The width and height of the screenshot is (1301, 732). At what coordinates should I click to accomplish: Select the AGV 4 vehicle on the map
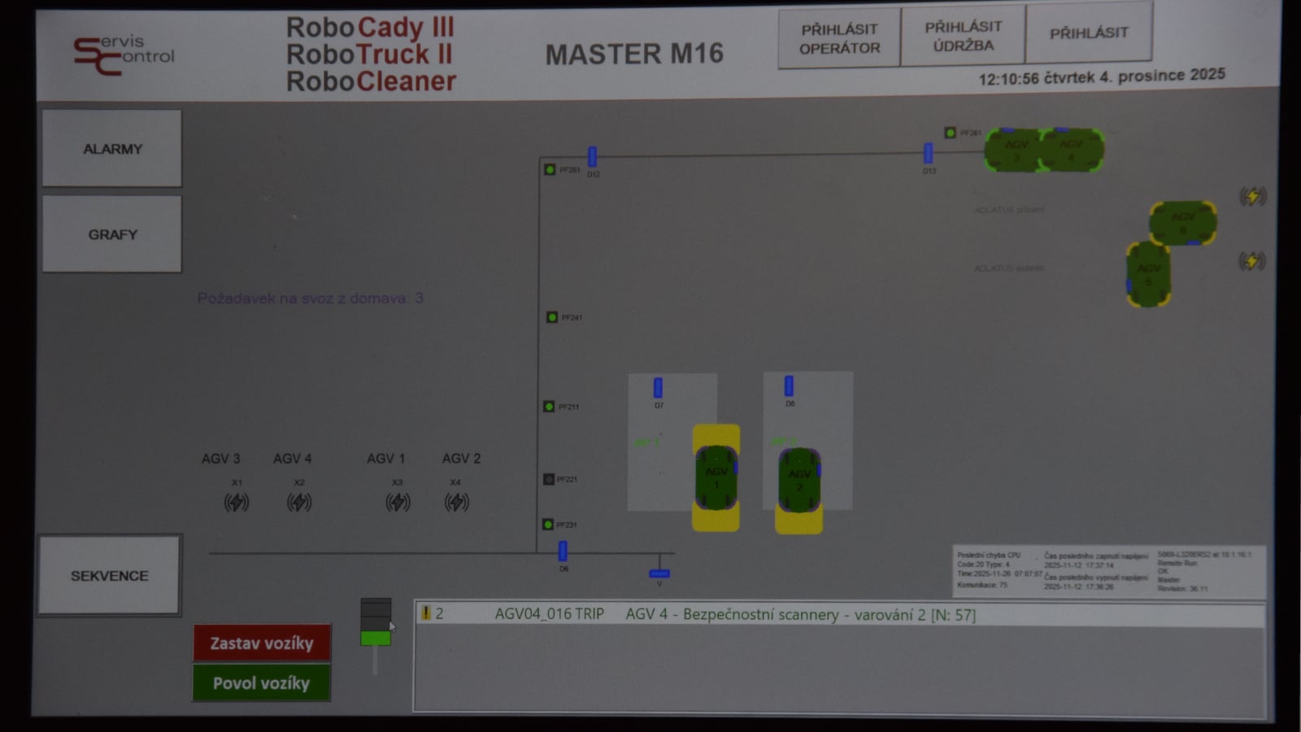point(1073,150)
